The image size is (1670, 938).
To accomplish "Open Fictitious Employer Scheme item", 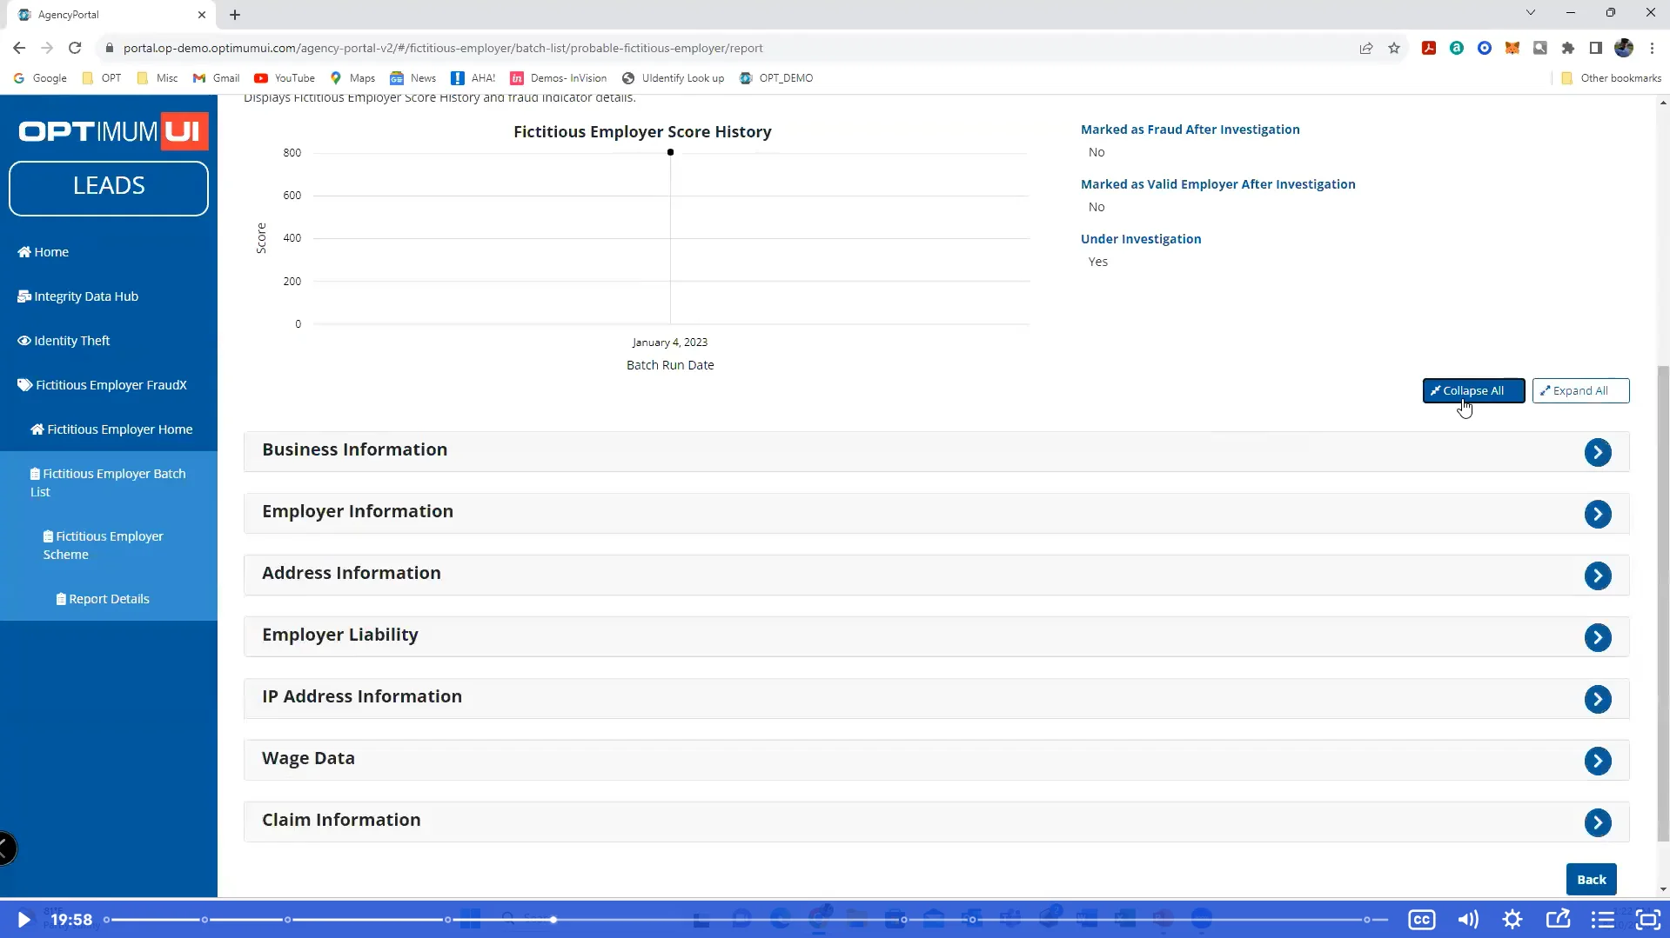I will (104, 545).
